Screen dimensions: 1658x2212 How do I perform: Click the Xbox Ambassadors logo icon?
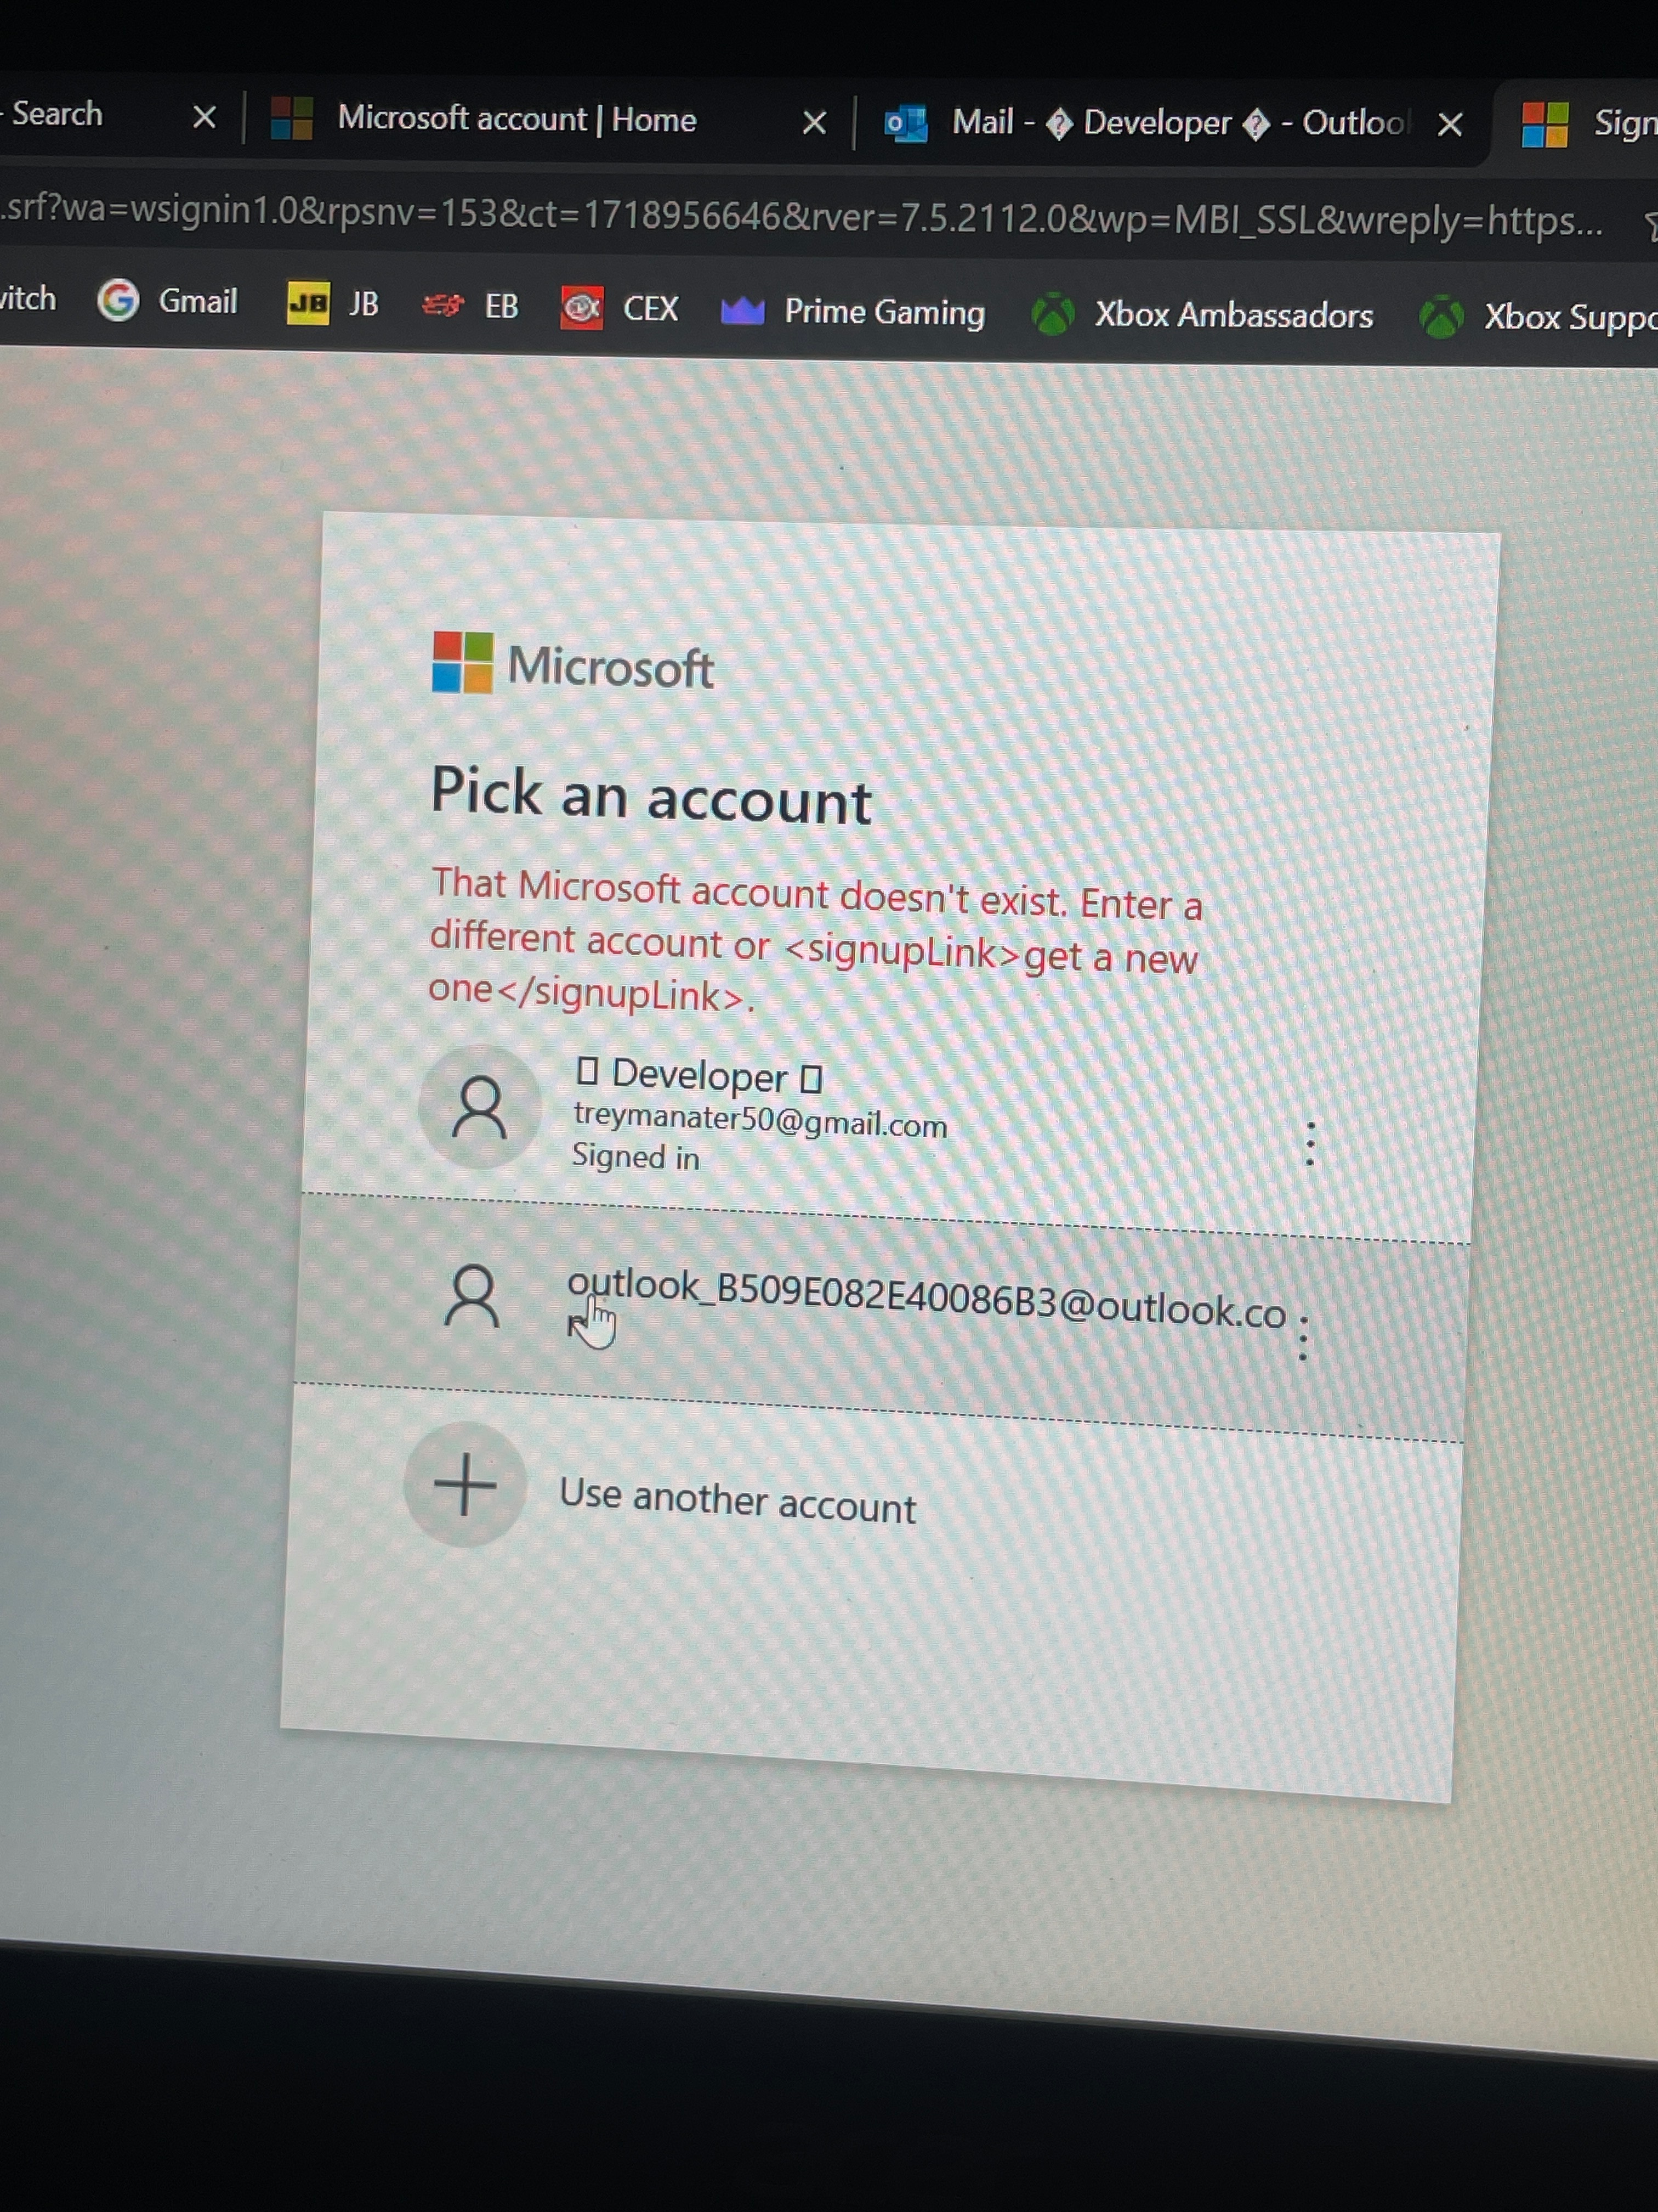pyautogui.click(x=1052, y=314)
